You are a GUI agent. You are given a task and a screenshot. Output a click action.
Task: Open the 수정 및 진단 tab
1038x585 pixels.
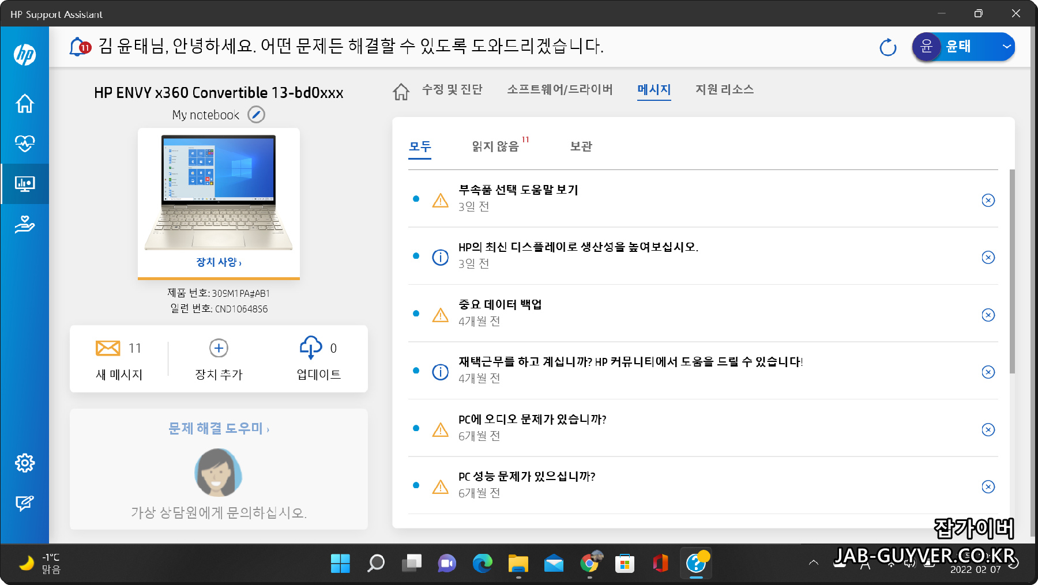coord(452,89)
